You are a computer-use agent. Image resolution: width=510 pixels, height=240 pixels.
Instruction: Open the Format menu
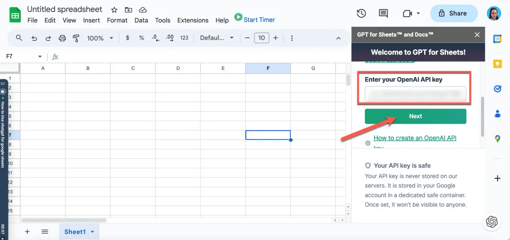[x=117, y=20]
